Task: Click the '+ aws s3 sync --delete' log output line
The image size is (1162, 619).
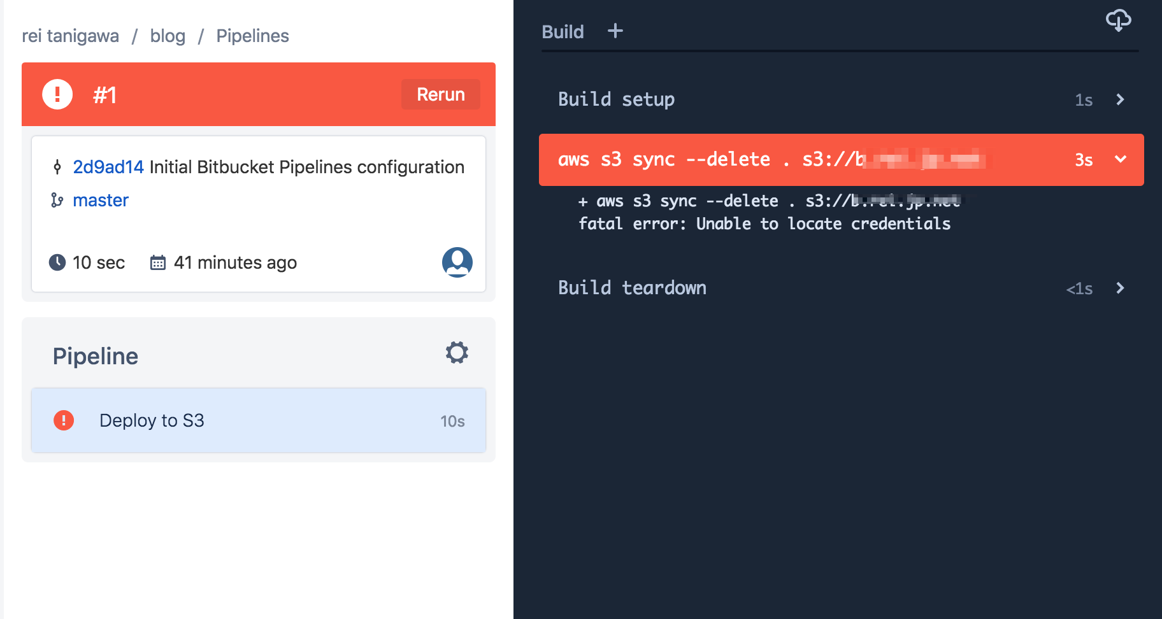Action: (x=771, y=201)
